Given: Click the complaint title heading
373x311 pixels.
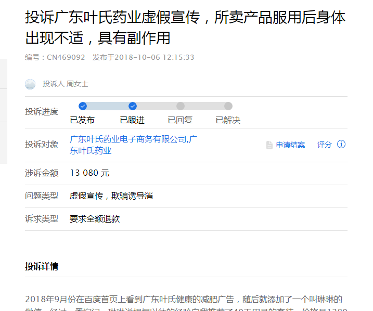Looking at the screenshot, I should pos(185,28).
